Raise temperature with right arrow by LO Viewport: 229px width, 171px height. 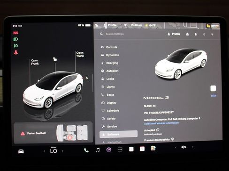click(x=63, y=151)
